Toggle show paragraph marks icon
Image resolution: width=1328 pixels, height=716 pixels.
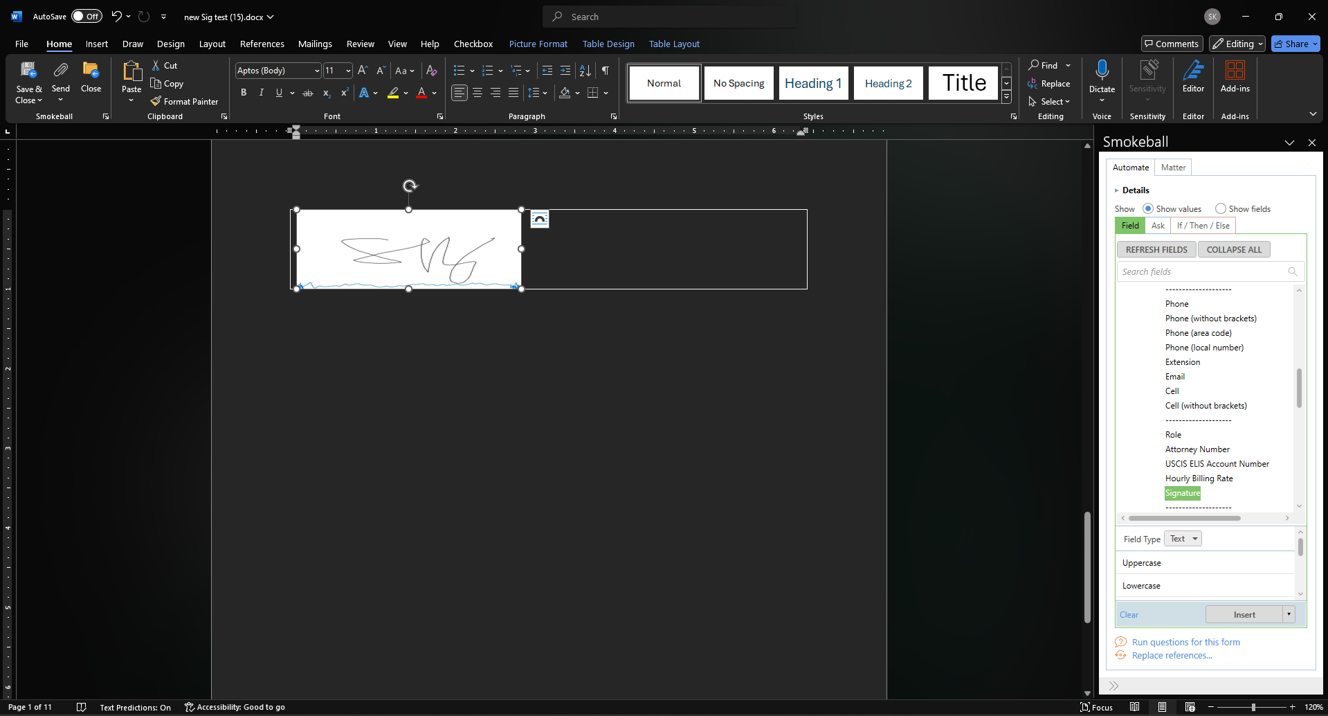[x=606, y=71]
